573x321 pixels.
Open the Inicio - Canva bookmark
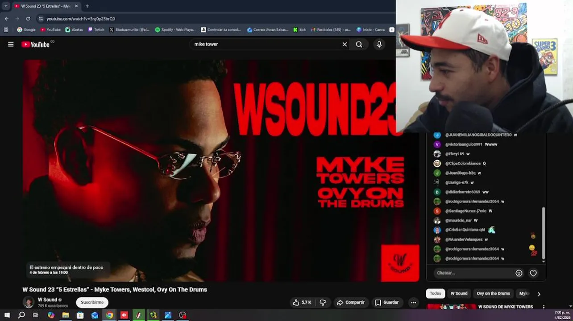tap(370, 30)
